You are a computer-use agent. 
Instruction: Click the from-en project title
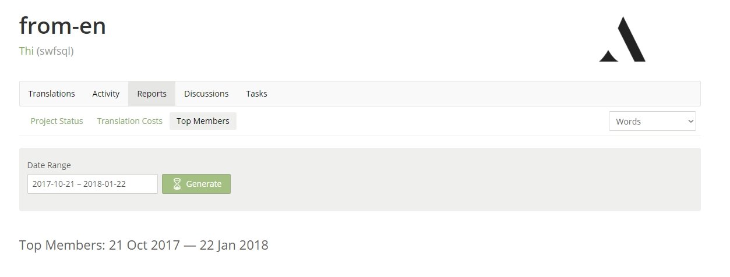[62, 26]
